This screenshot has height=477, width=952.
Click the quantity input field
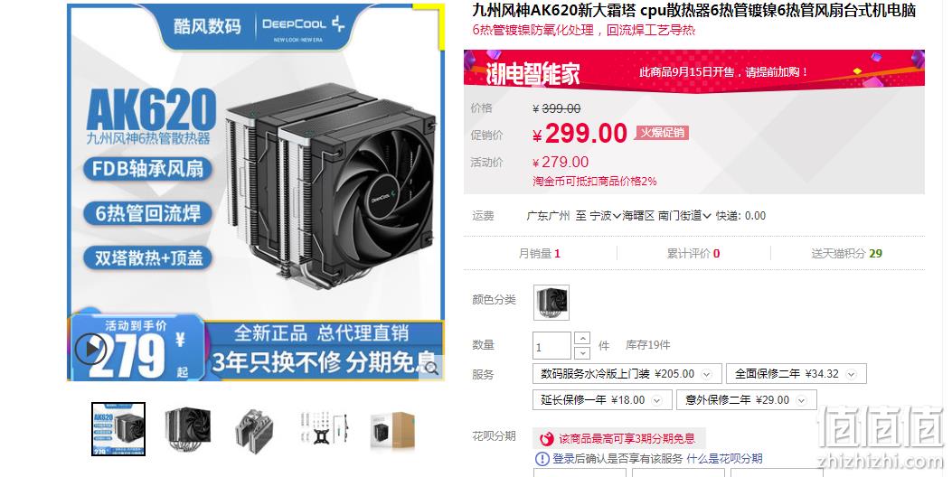[551, 346]
